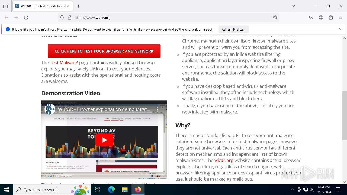Reload the current page
Screen dimensions: 347x195
pos(26,18)
